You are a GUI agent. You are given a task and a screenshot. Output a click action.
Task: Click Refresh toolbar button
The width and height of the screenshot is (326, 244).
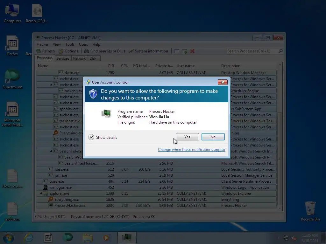[45, 51]
